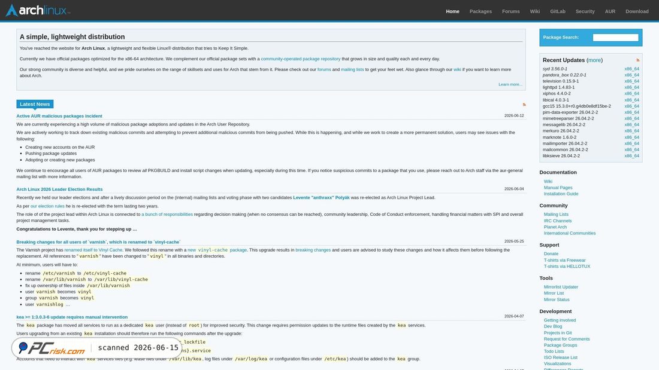Image resolution: width=659 pixels, height=370 pixels.
Task: Open T-shirts via Freewear link
Action: point(564,260)
